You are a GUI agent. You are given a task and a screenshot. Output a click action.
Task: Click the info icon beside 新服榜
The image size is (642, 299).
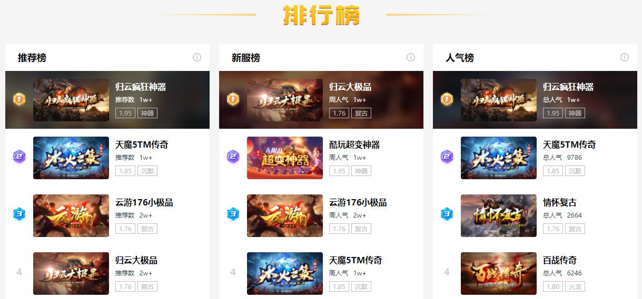tap(411, 57)
